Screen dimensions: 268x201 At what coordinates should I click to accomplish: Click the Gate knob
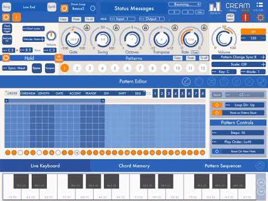73,39
